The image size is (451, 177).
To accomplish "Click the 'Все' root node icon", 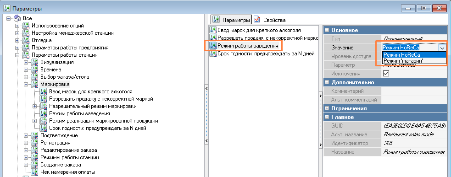I will click(x=17, y=18).
